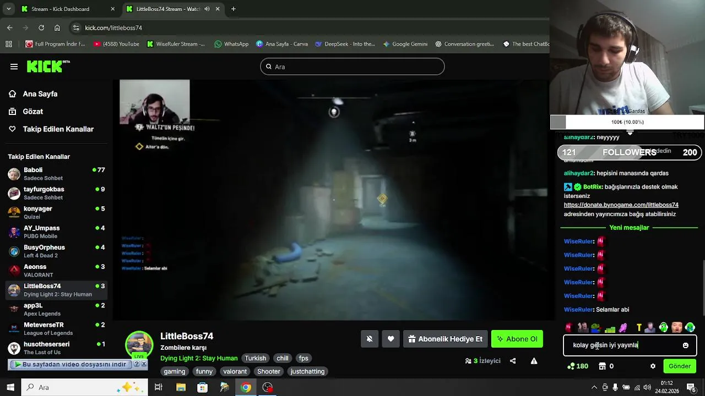Open the Windows Start menu

pyautogui.click(x=10, y=387)
